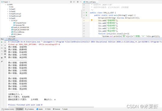Open the Terminal tool window tab
Screen dimensions: 162x111
click(x=57, y=109)
